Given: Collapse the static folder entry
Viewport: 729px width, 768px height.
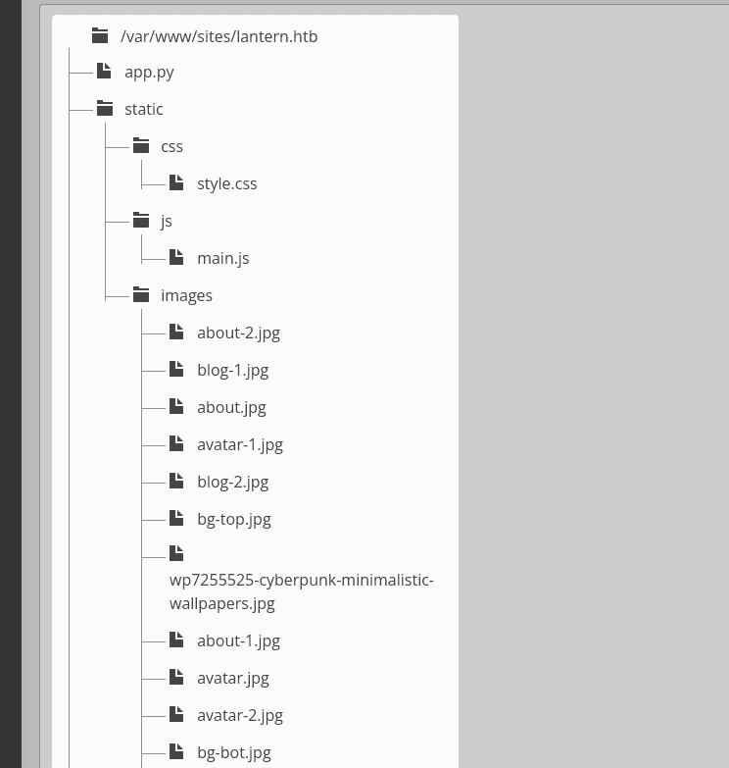Looking at the screenshot, I should click(x=143, y=109).
